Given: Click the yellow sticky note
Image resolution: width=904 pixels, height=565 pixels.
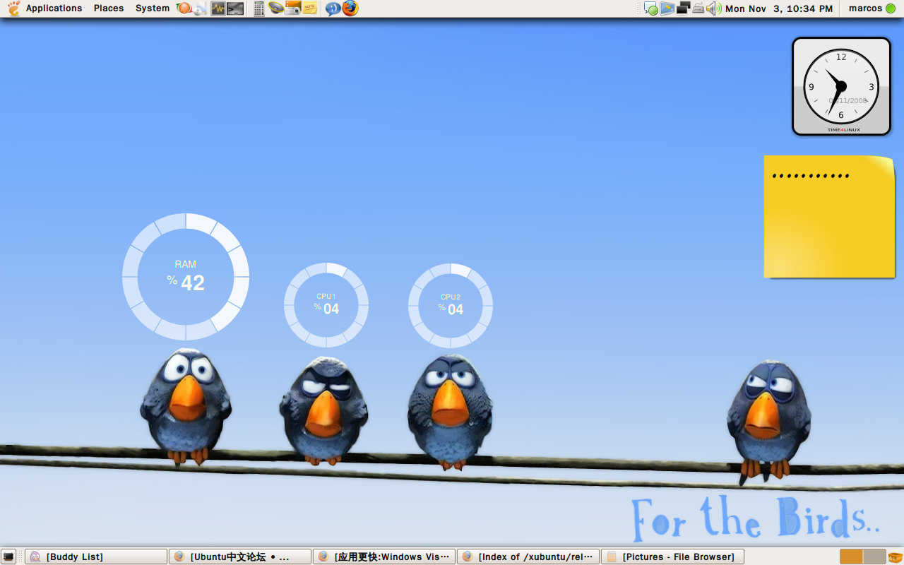Looking at the screenshot, I should point(829,216).
